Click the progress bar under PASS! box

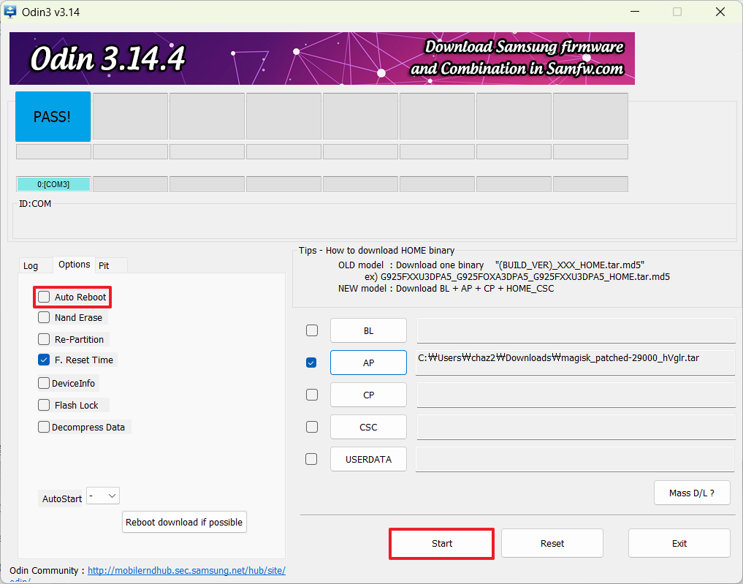point(53,152)
